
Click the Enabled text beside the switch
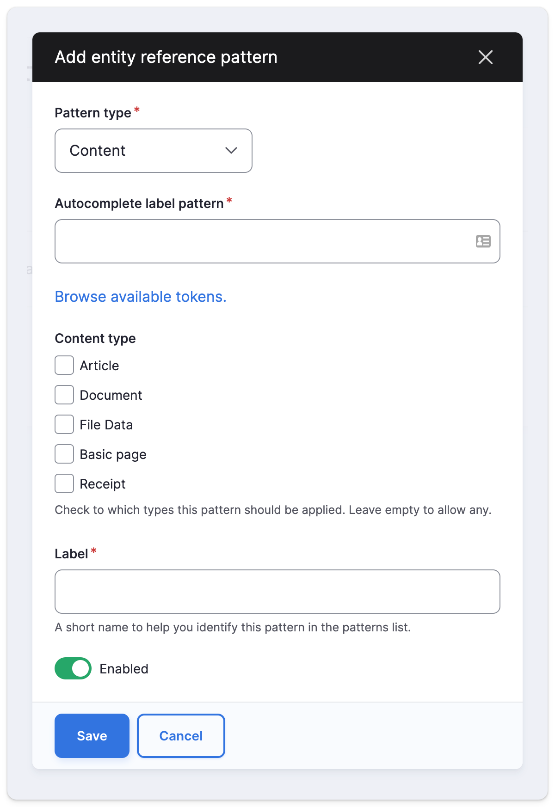tap(124, 669)
